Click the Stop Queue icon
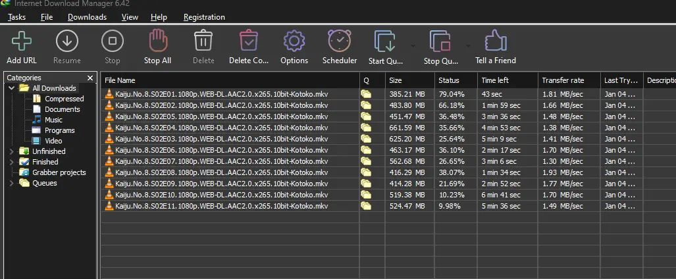 440,41
